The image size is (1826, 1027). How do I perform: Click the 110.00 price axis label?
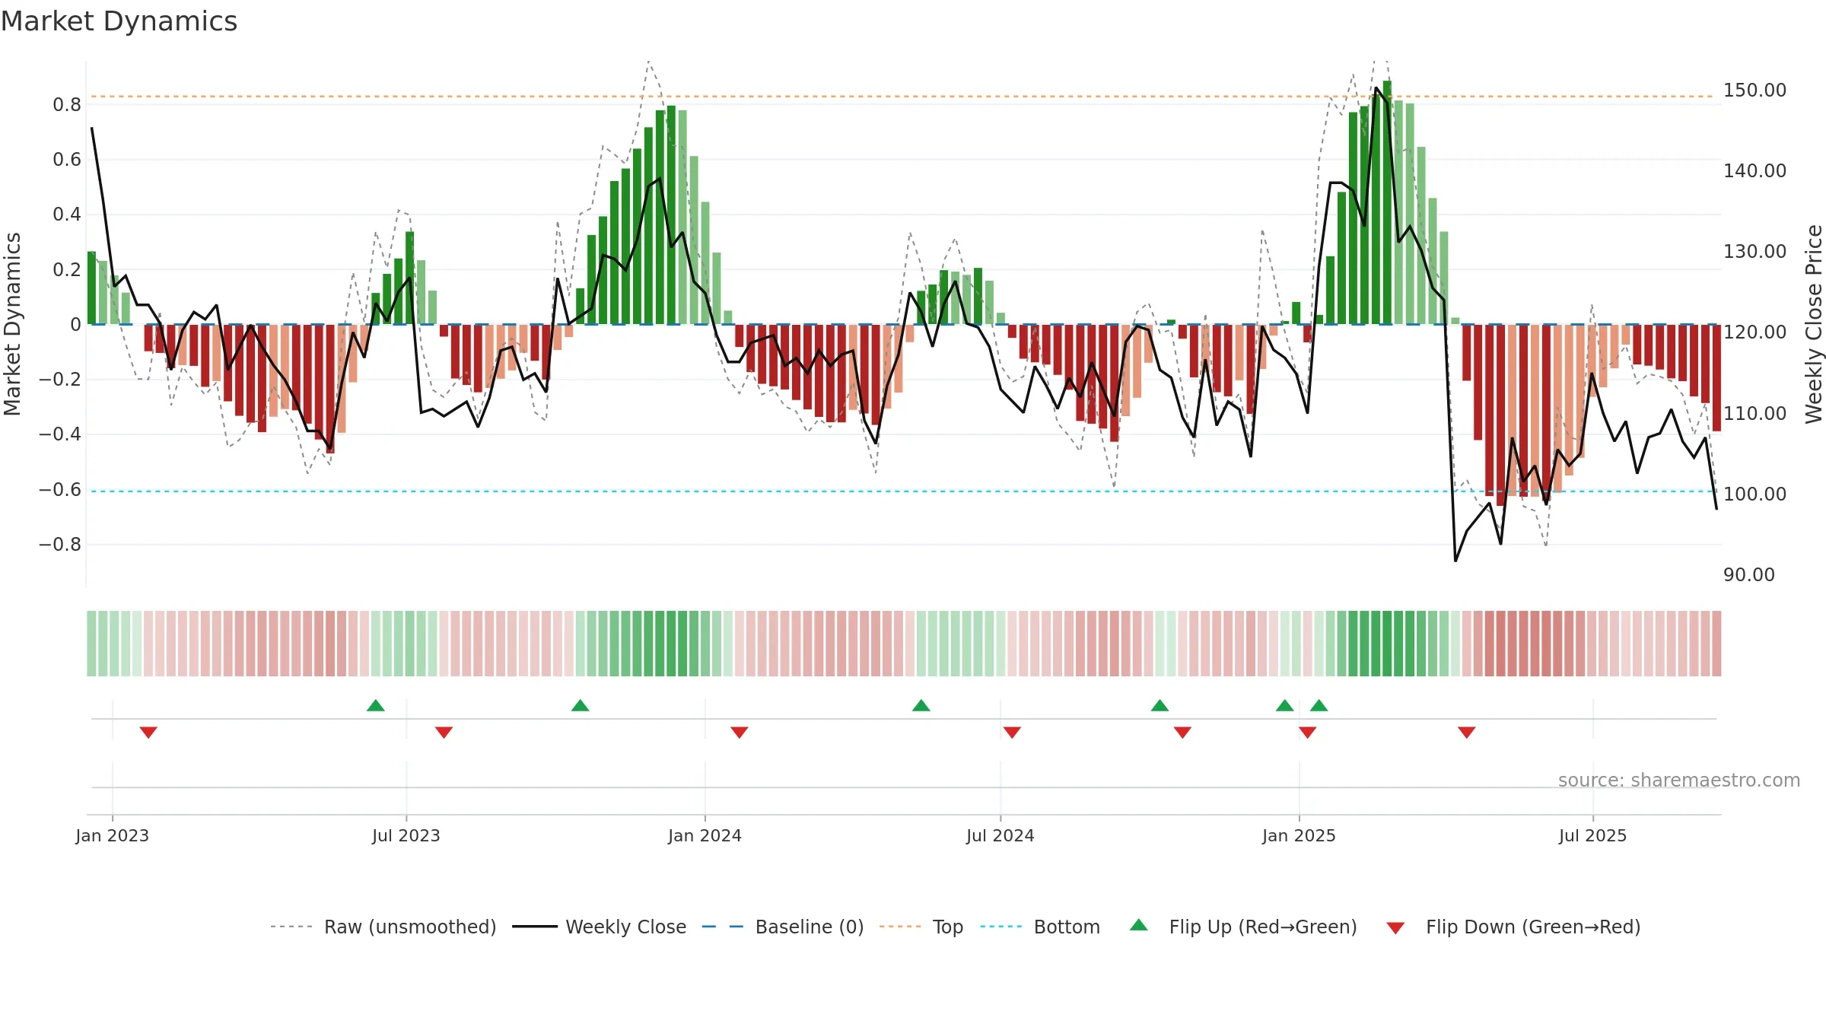1754,413
